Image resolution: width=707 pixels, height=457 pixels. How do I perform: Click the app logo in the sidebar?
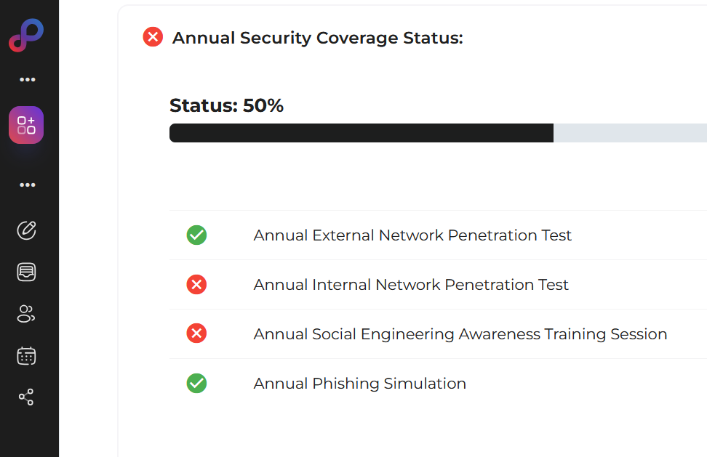pos(26,35)
